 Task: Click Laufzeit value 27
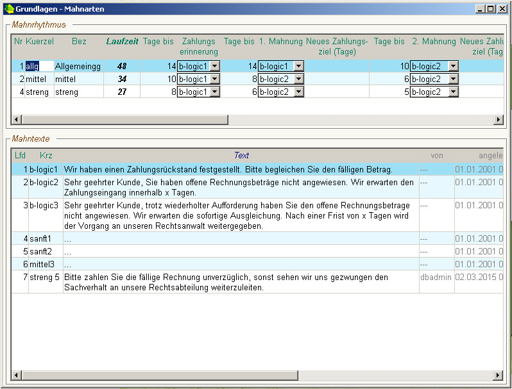click(122, 92)
